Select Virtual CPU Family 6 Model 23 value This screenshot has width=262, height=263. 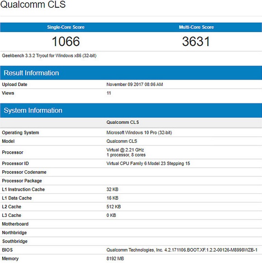coord(148,164)
